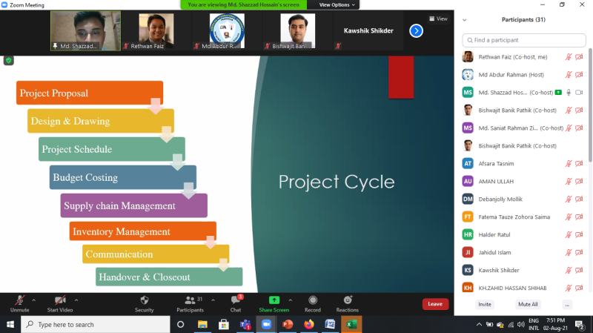Toggle the mic icon for Afsara Tasnim
Screen dimensions: 593x333
569,163
